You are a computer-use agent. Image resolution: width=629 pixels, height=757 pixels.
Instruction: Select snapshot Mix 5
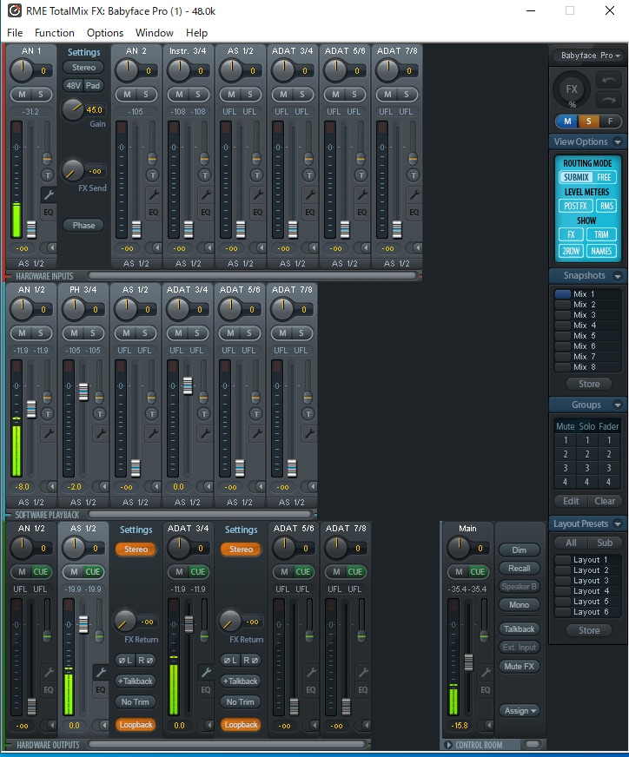pos(587,336)
